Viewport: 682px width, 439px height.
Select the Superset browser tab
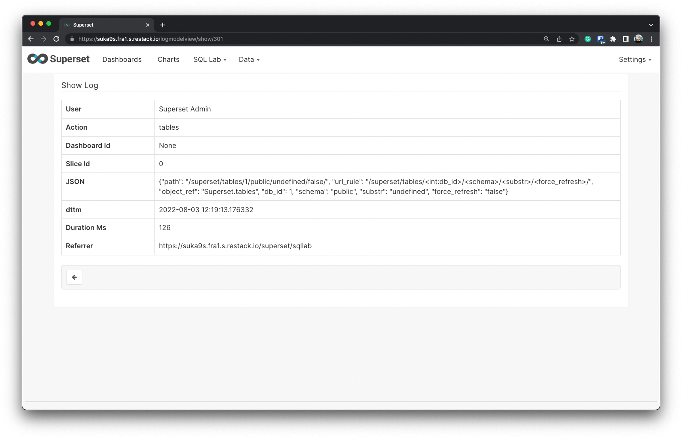106,25
